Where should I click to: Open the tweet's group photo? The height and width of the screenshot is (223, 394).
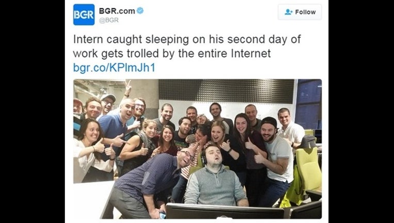pos(197,149)
